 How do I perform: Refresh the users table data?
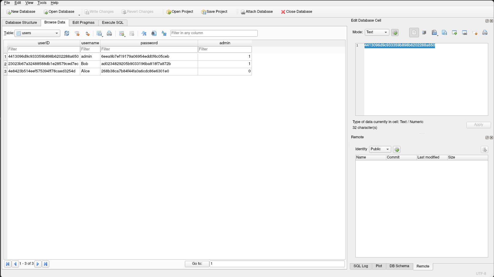click(x=67, y=33)
